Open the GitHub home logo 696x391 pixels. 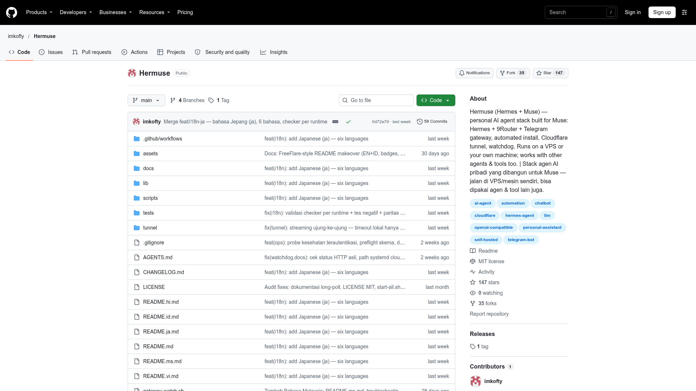point(12,12)
